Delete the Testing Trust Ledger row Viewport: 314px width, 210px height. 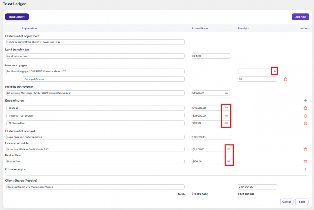pos(305,116)
